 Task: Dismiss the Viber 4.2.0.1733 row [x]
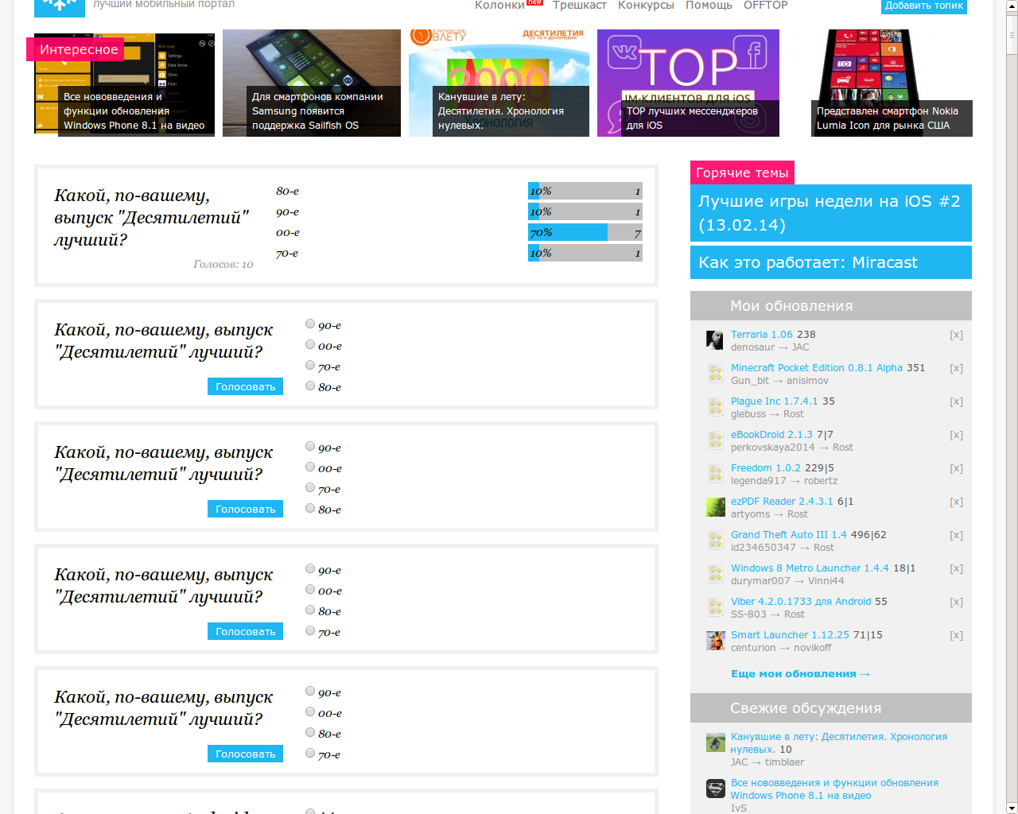(956, 602)
